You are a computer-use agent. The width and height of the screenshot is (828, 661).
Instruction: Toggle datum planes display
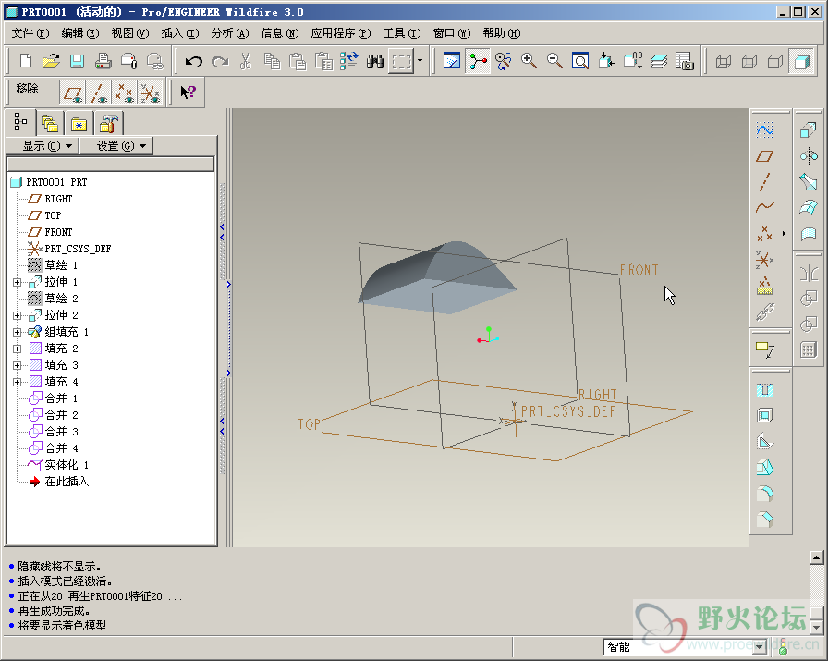73,93
